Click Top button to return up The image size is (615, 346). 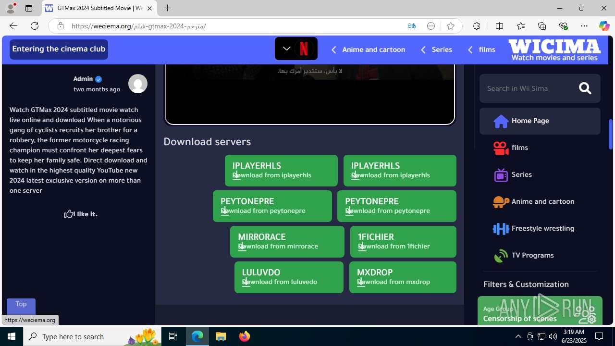21,306
